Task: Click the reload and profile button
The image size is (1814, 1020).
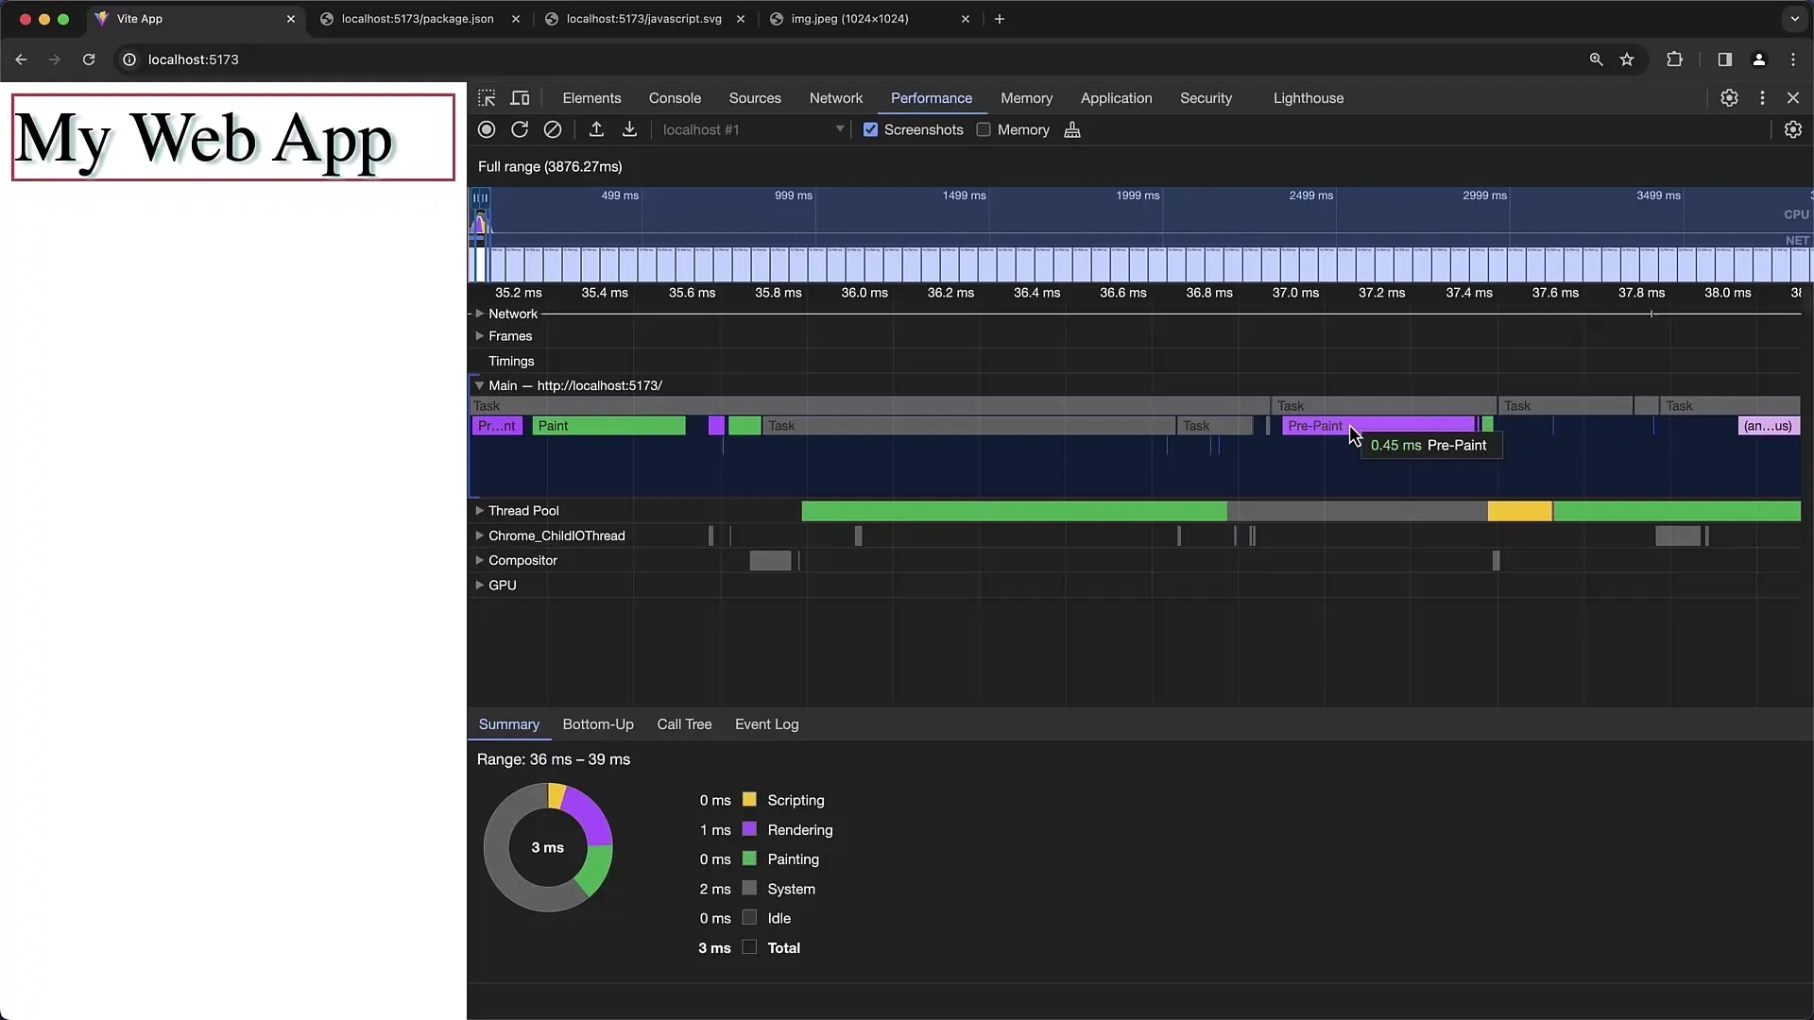Action: pyautogui.click(x=521, y=129)
